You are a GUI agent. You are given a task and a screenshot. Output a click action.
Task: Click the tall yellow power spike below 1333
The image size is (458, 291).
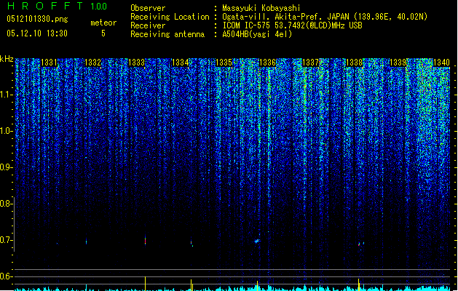point(145,284)
